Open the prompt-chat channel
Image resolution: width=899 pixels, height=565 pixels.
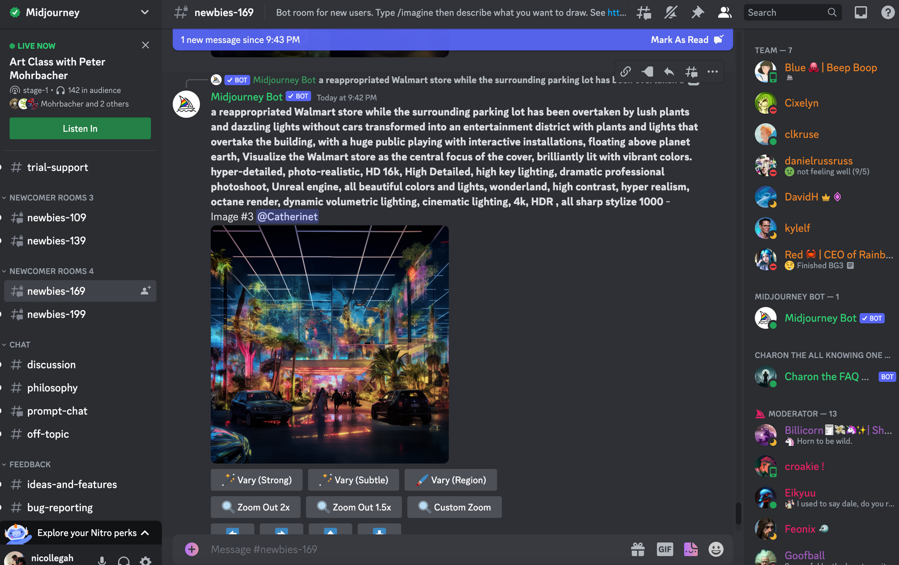[57, 411]
